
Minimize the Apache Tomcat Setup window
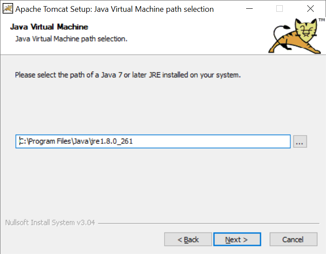249,9
